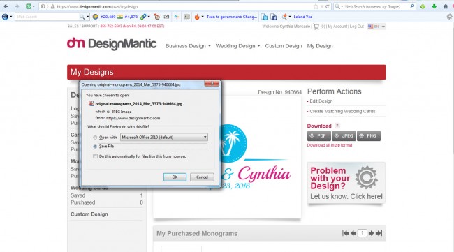The width and height of the screenshot is (454, 252).
Task: Go to previous page of purchased monograms
Action: [x=353, y=233]
